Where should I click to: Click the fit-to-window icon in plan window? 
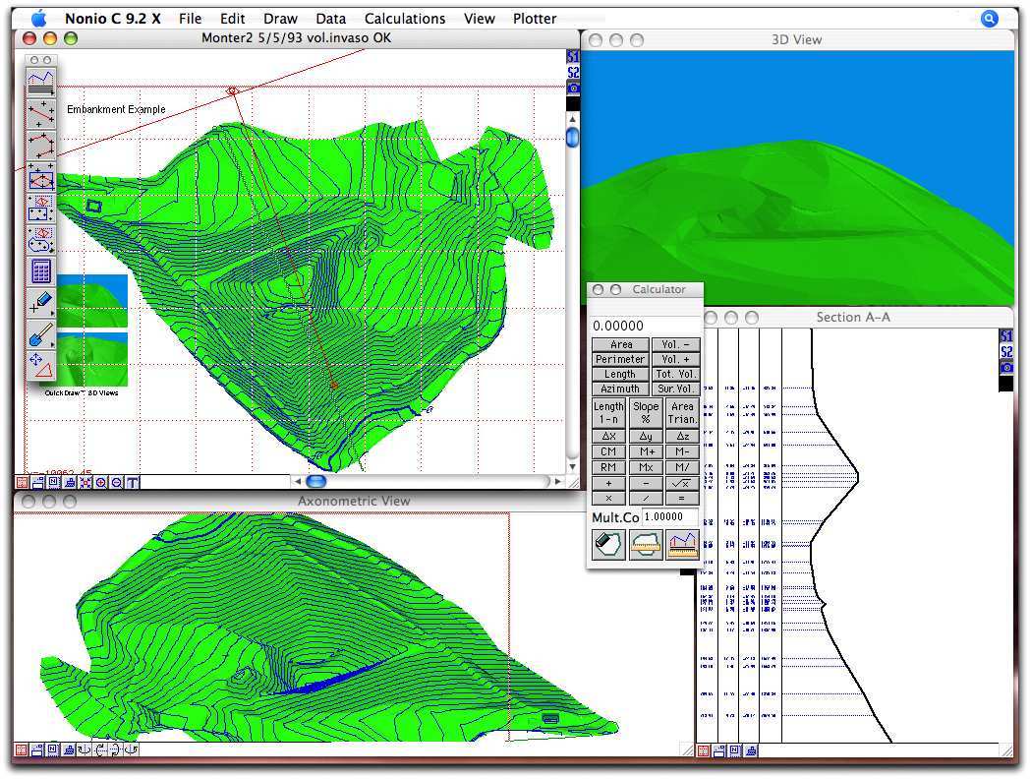85,483
